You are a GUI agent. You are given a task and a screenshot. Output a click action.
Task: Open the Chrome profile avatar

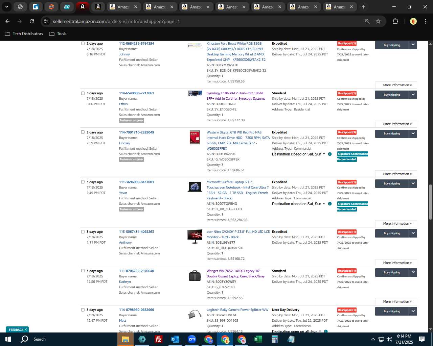[x=413, y=21]
